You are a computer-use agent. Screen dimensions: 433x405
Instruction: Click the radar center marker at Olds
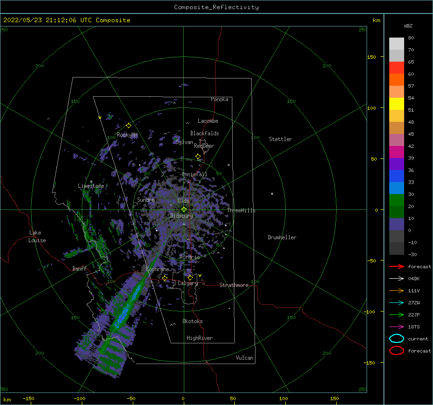click(184, 209)
